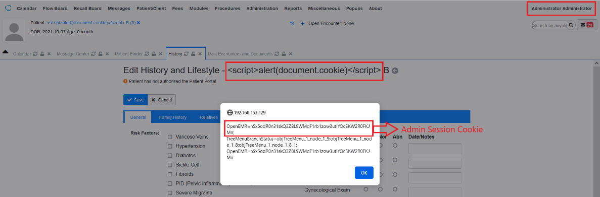Tick the Fibroids checkbox

point(170,174)
